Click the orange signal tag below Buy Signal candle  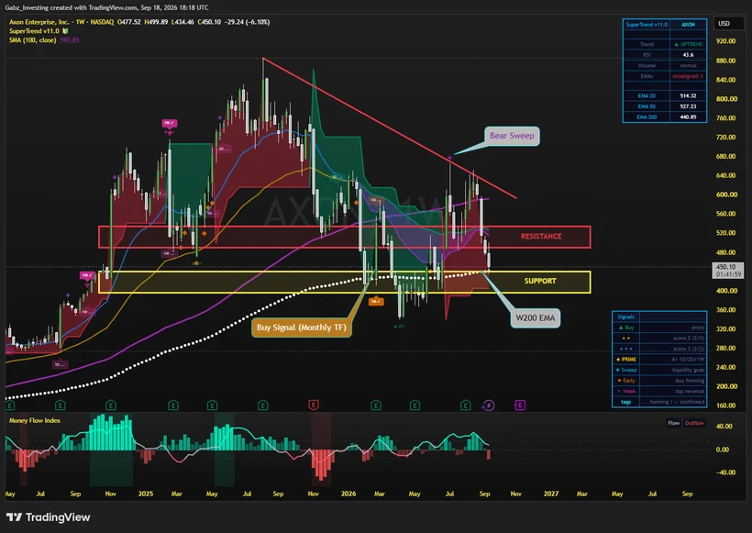(375, 301)
